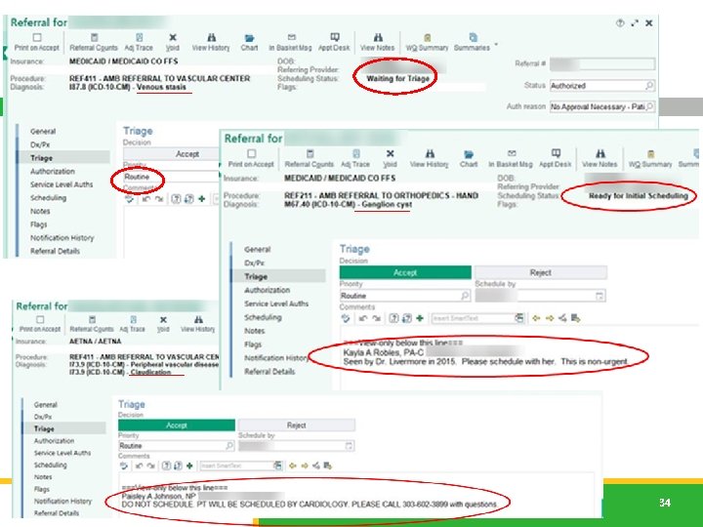Open WQ Summary in Orthopedics Hand referral window
Viewport: 703px width, 527px height.
[650, 159]
